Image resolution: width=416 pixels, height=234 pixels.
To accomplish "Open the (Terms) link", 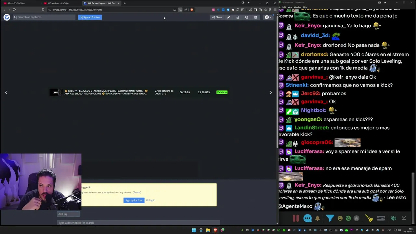I will (x=137, y=192).
